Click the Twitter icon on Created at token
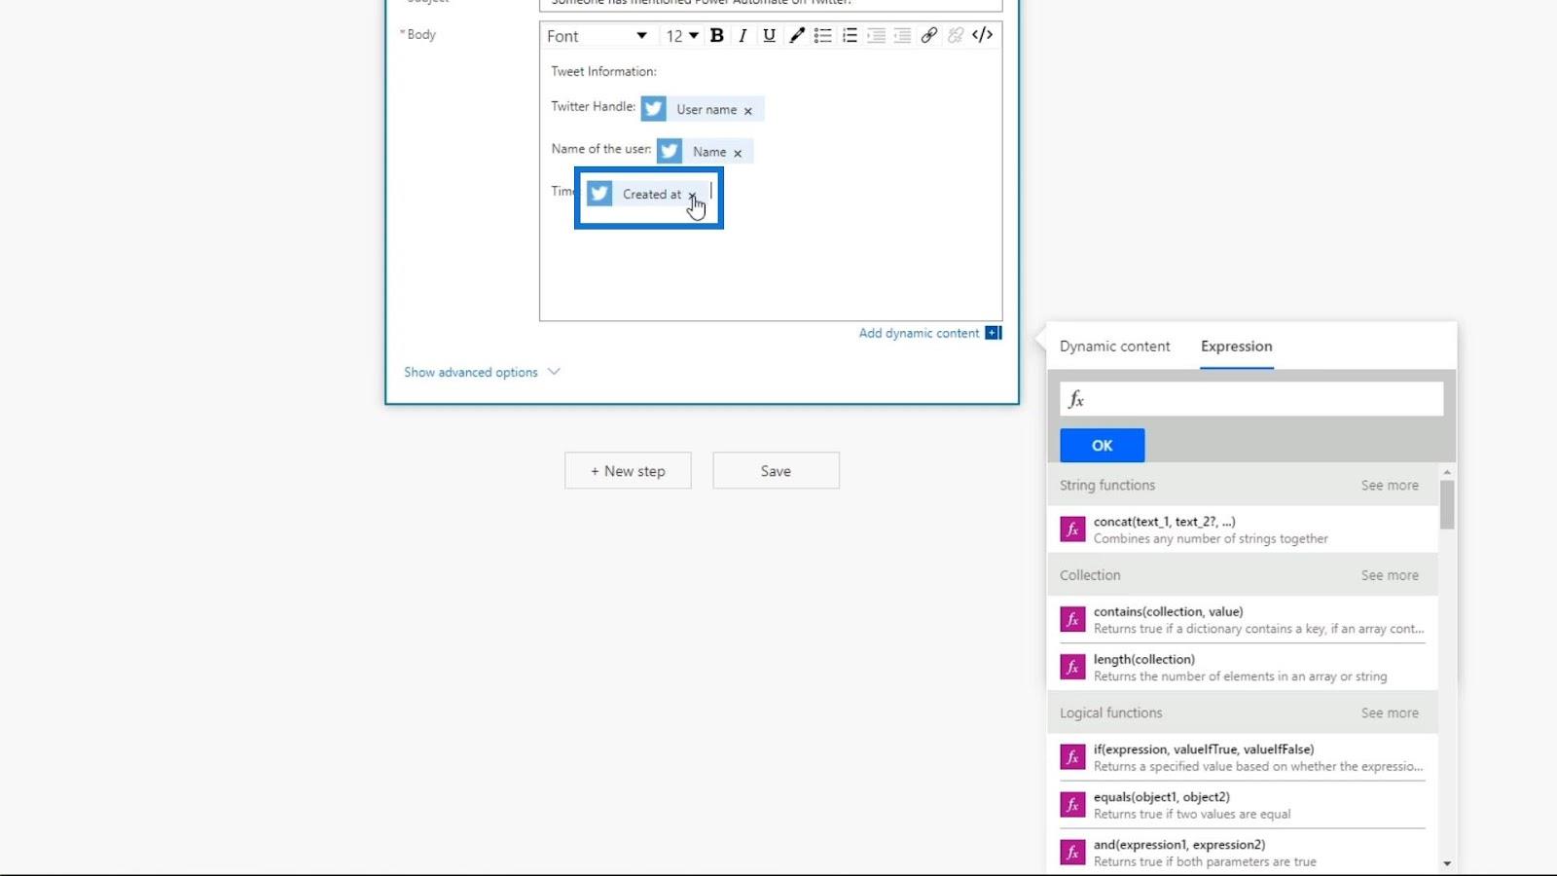The image size is (1557, 876). click(x=599, y=194)
